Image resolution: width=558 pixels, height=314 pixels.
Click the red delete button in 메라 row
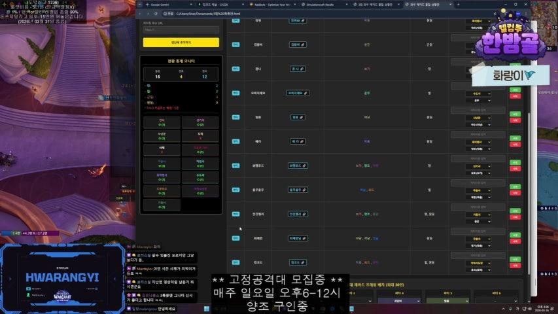pyautogui.click(x=515, y=145)
